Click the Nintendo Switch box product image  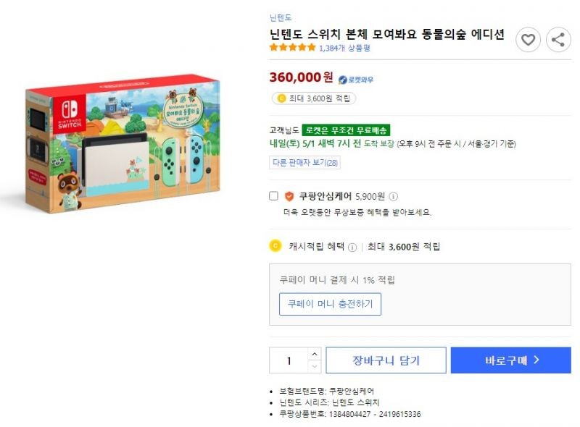point(123,143)
